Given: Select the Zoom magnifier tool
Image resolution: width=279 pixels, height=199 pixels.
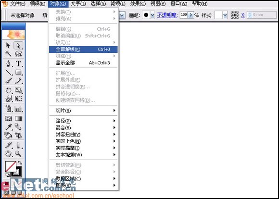Looking at the screenshot, I should pos(18,153).
